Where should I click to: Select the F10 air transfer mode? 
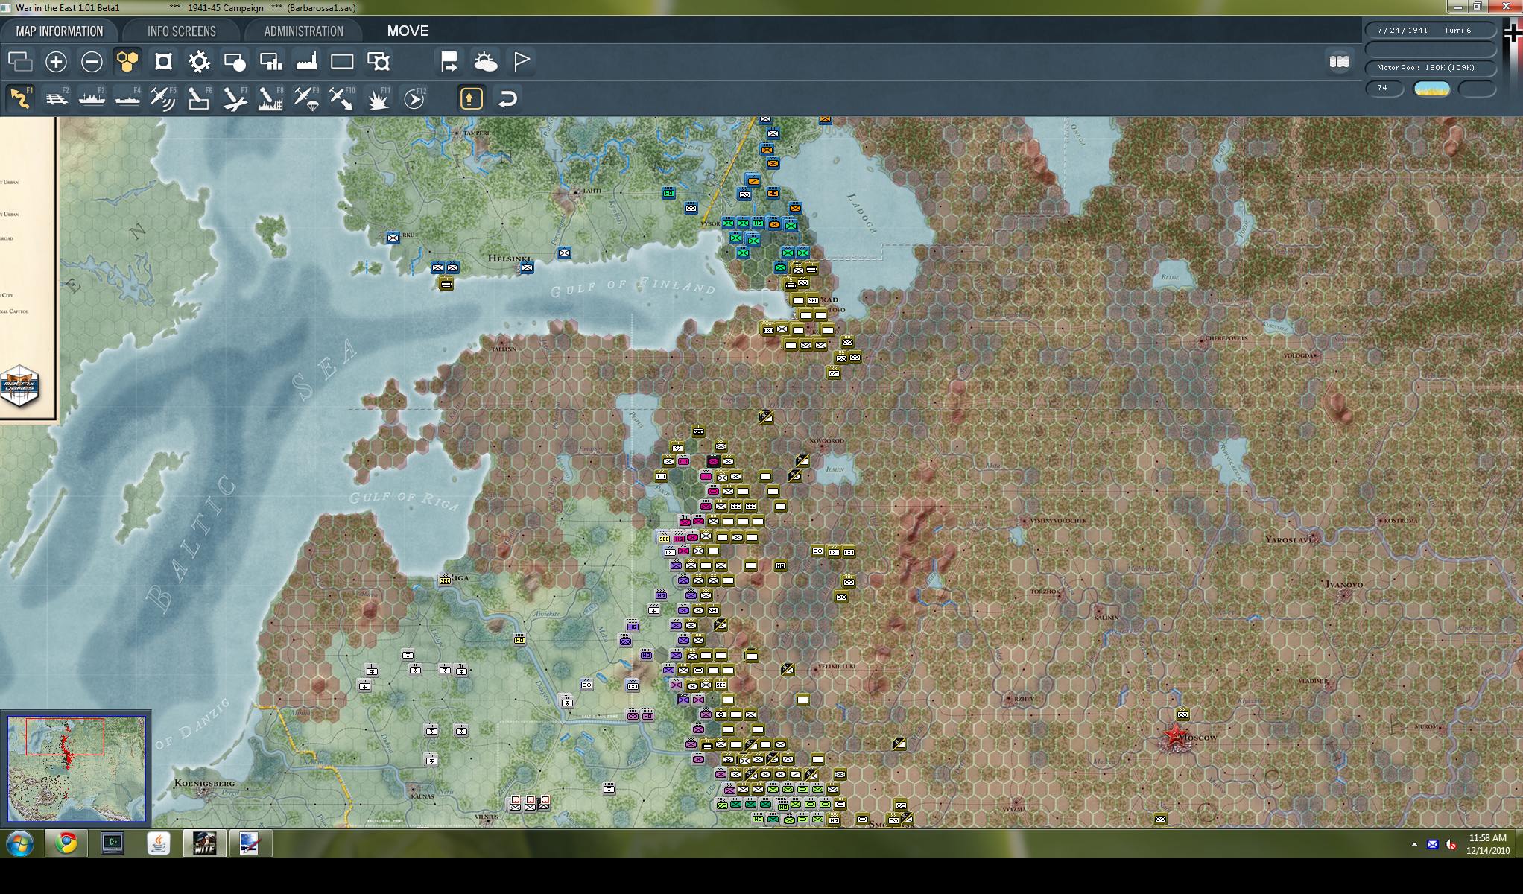click(x=342, y=98)
